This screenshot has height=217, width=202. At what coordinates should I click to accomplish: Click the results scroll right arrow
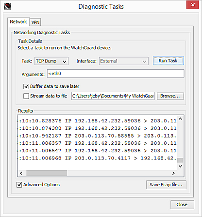[x=173, y=173]
